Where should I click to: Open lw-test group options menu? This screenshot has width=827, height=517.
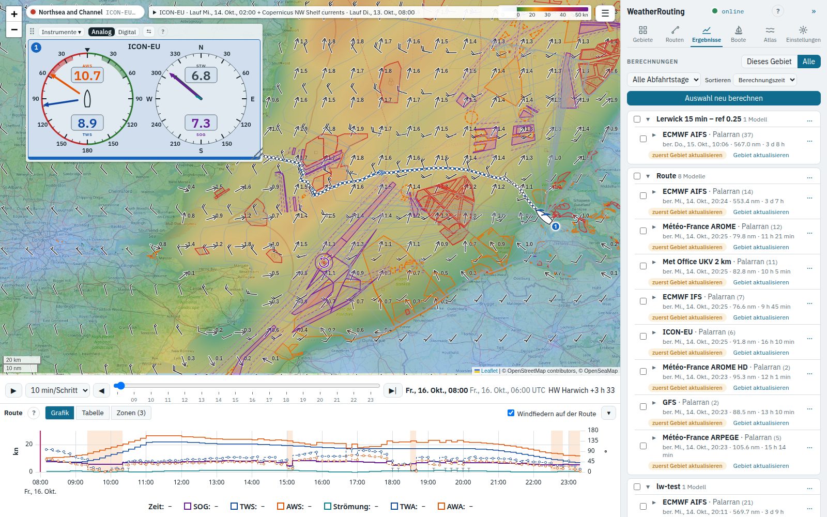pos(809,487)
